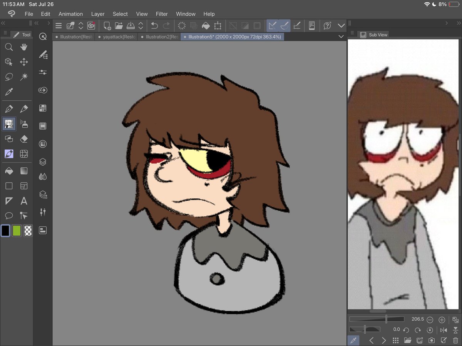Open the Window menu
This screenshot has height=346, width=462.
point(186,14)
